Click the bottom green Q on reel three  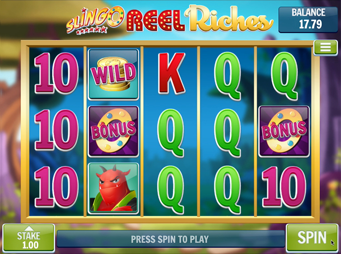pos(170,189)
